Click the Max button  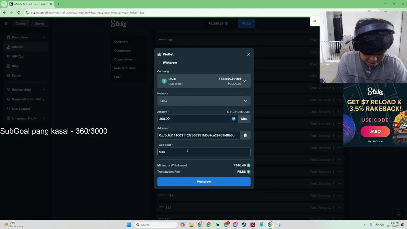(x=244, y=119)
